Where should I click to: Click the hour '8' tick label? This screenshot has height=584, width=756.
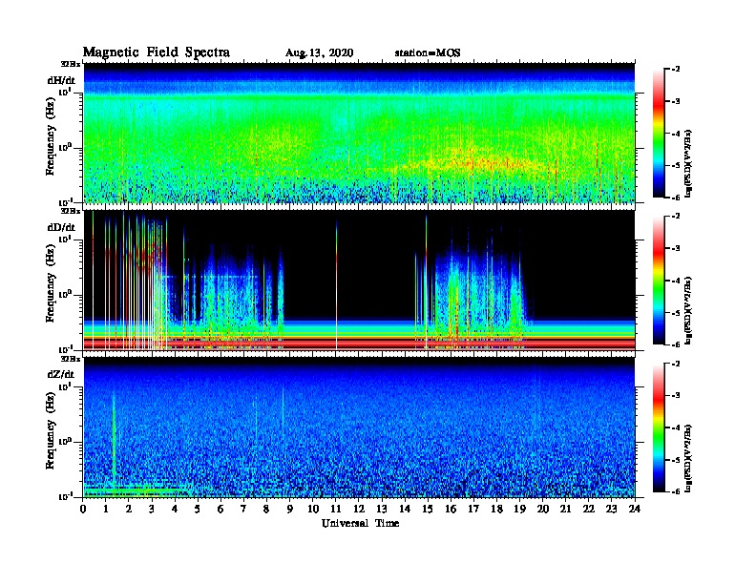[x=266, y=509]
